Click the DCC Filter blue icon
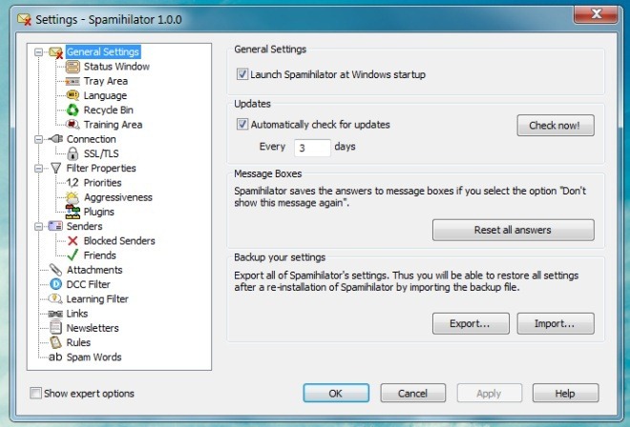The width and height of the screenshot is (630, 427). 56,284
